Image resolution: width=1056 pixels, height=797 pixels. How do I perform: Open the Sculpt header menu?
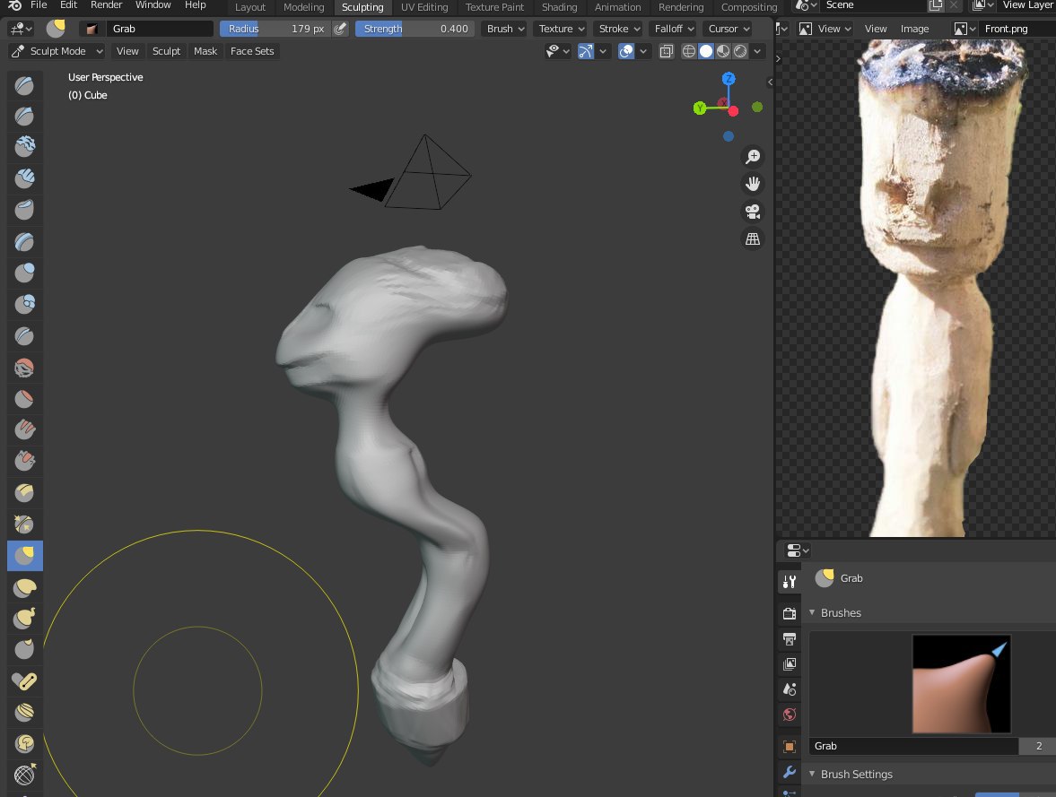(x=166, y=51)
